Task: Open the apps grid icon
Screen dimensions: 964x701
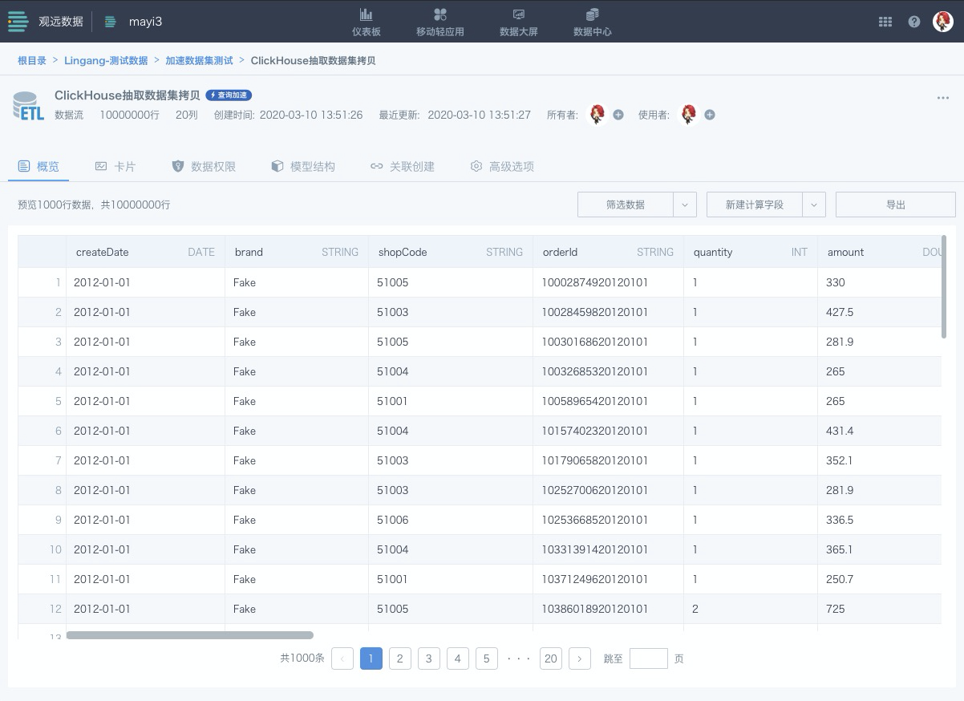Action: coord(885,22)
